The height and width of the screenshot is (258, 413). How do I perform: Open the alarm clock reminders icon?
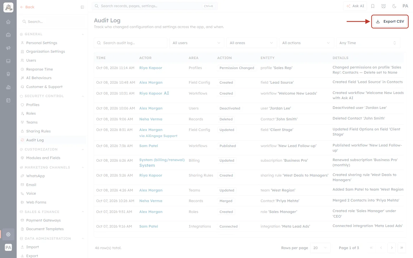coord(383,6)
